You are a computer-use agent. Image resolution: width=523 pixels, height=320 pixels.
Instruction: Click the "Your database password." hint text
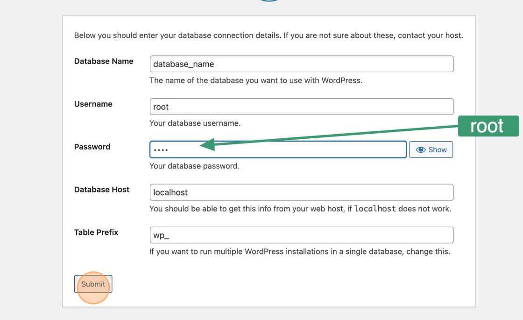[x=194, y=166]
